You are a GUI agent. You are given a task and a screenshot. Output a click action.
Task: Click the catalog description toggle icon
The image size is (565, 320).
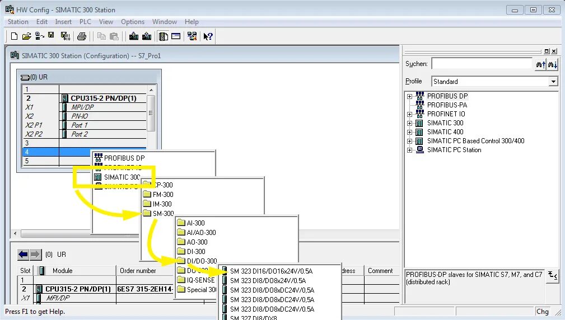tap(552, 276)
